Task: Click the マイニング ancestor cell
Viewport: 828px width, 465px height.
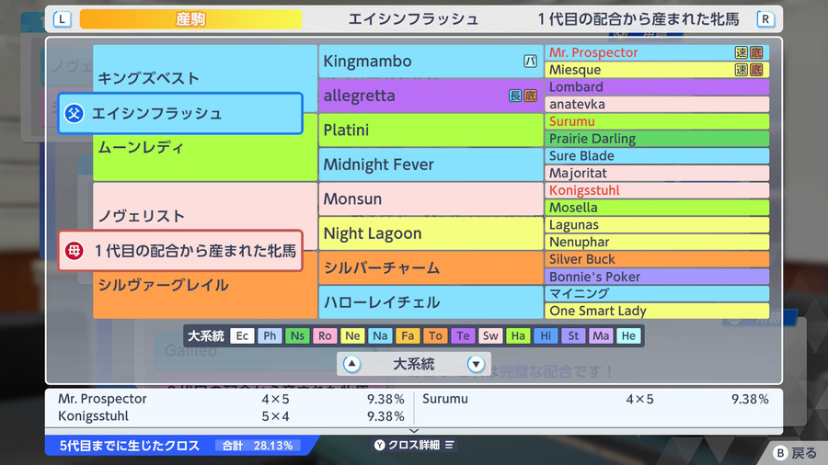Action: (656, 294)
